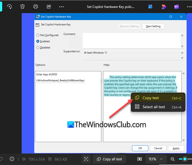The height and width of the screenshot is (165, 192).
Task: Launch the Designer app icon
Action: [x=163, y=7]
